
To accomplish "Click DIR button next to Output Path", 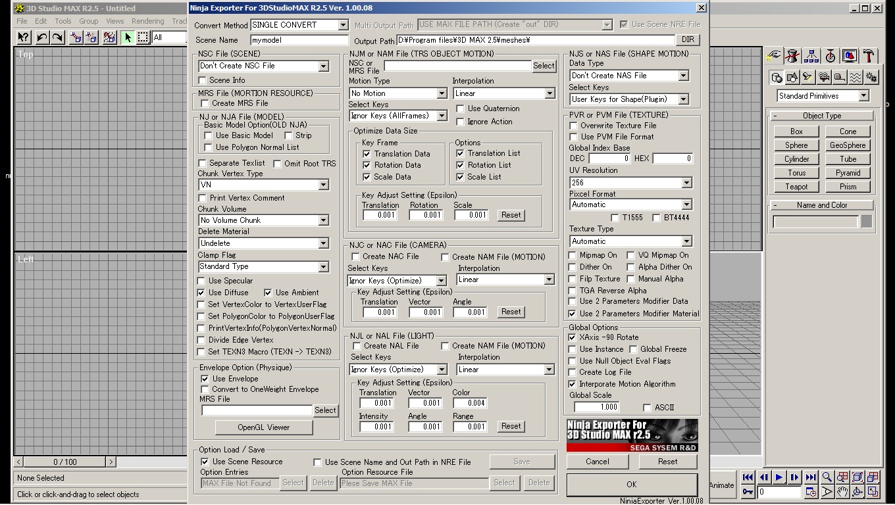I will pos(688,40).
